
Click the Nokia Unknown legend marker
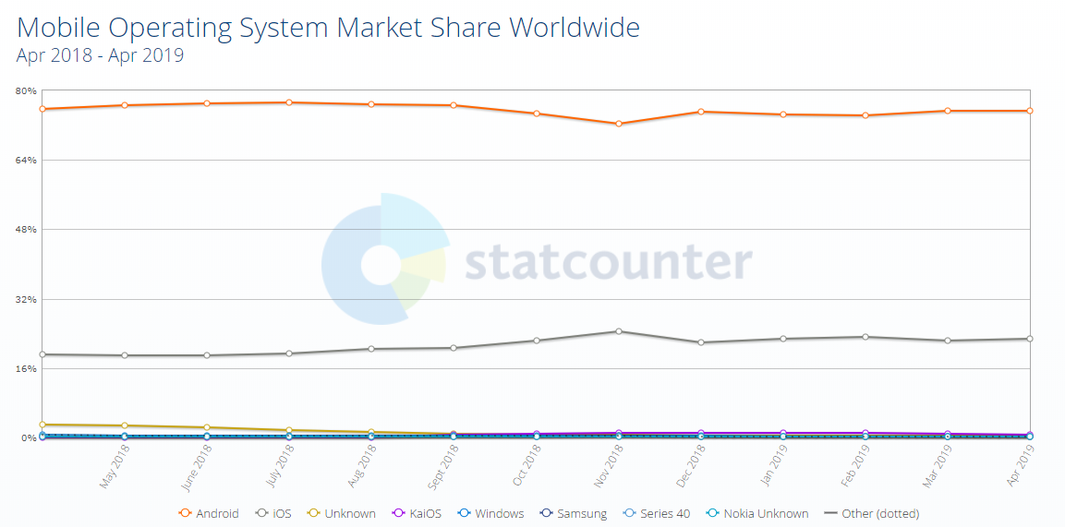[x=712, y=513]
